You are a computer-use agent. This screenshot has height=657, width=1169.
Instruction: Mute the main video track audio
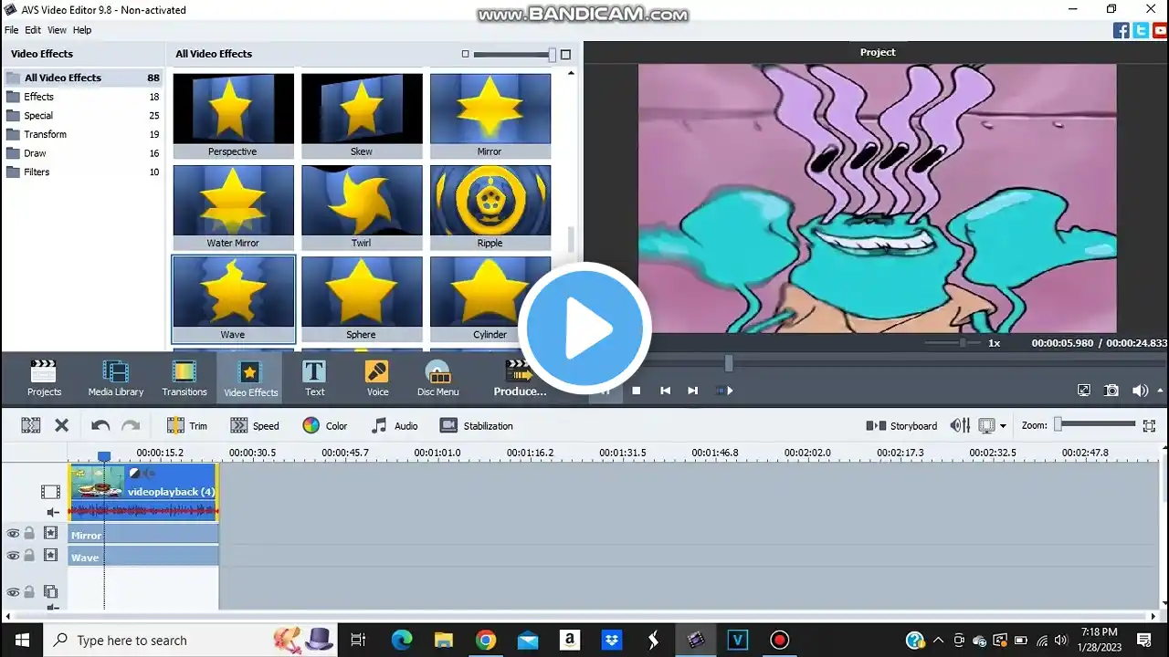tap(53, 513)
